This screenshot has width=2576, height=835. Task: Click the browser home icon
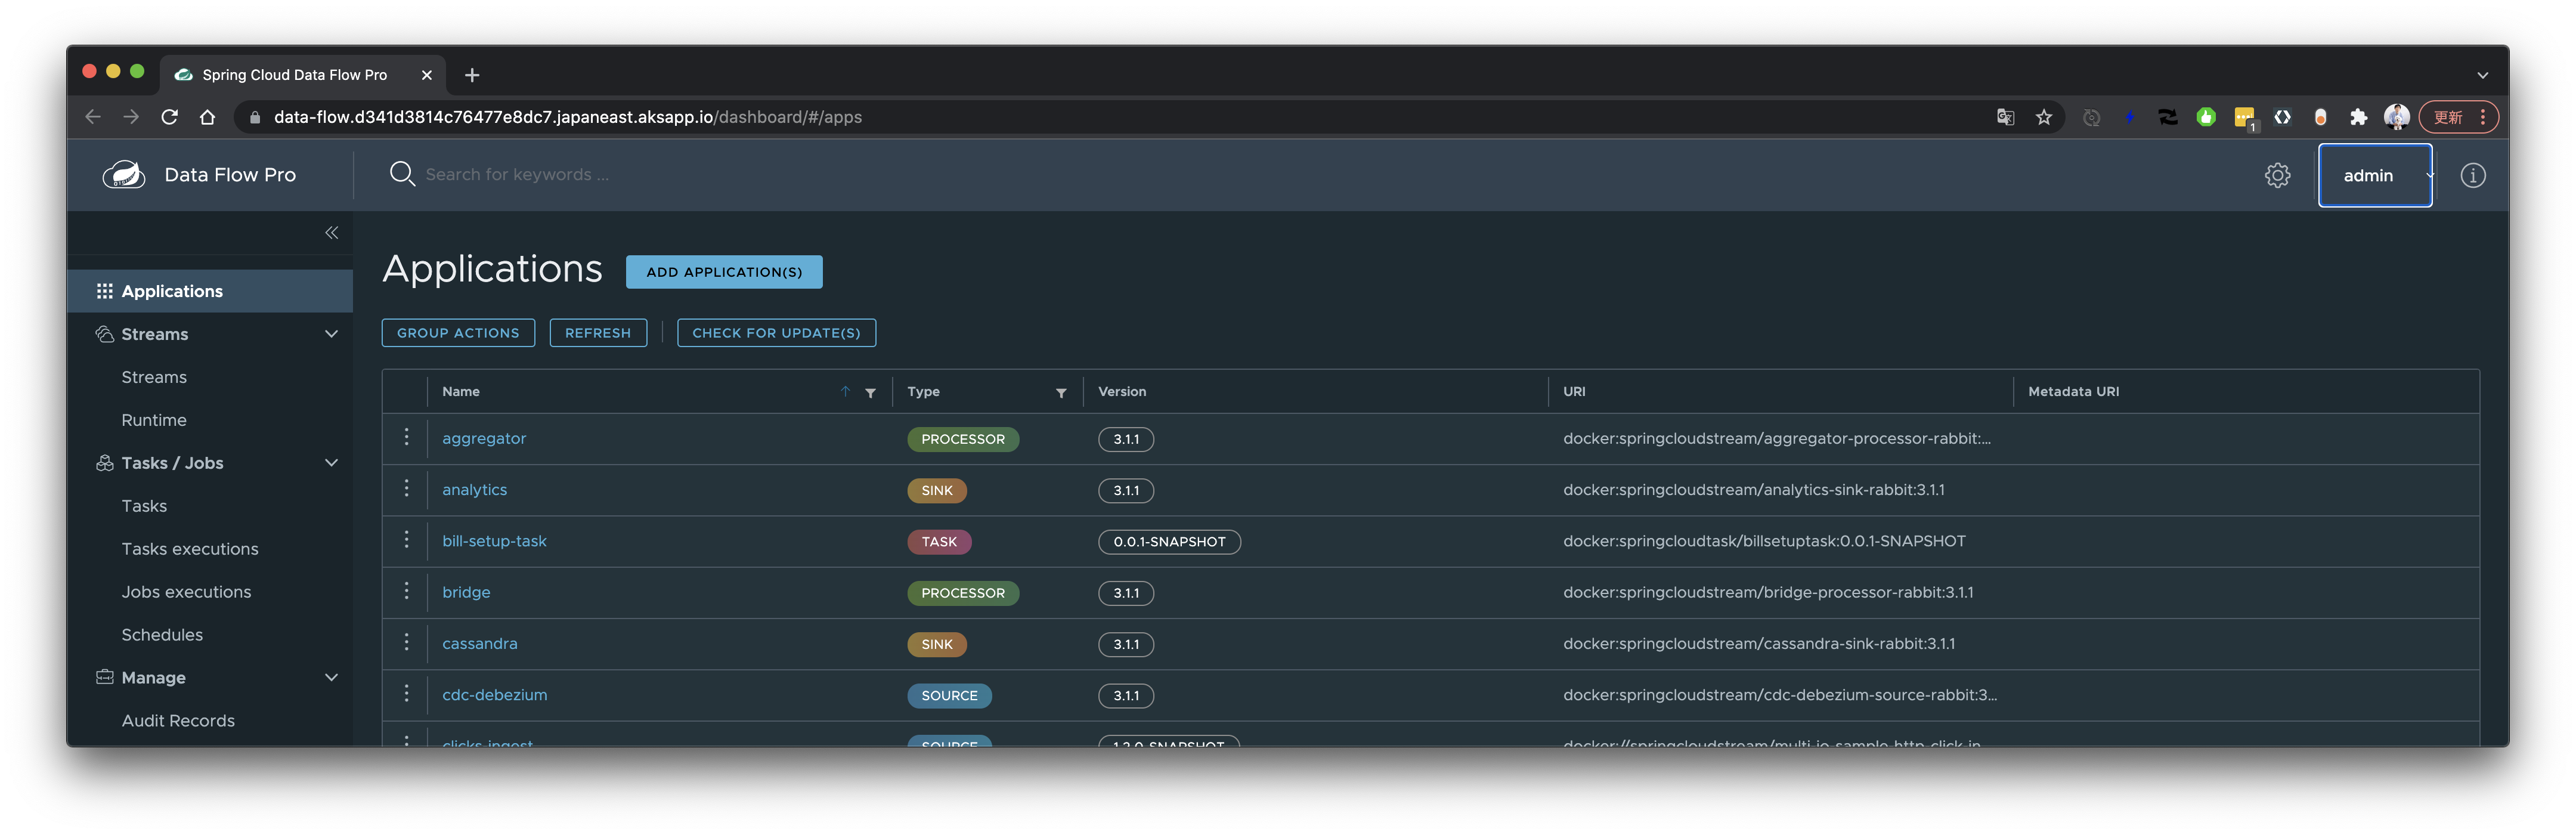pyautogui.click(x=207, y=117)
